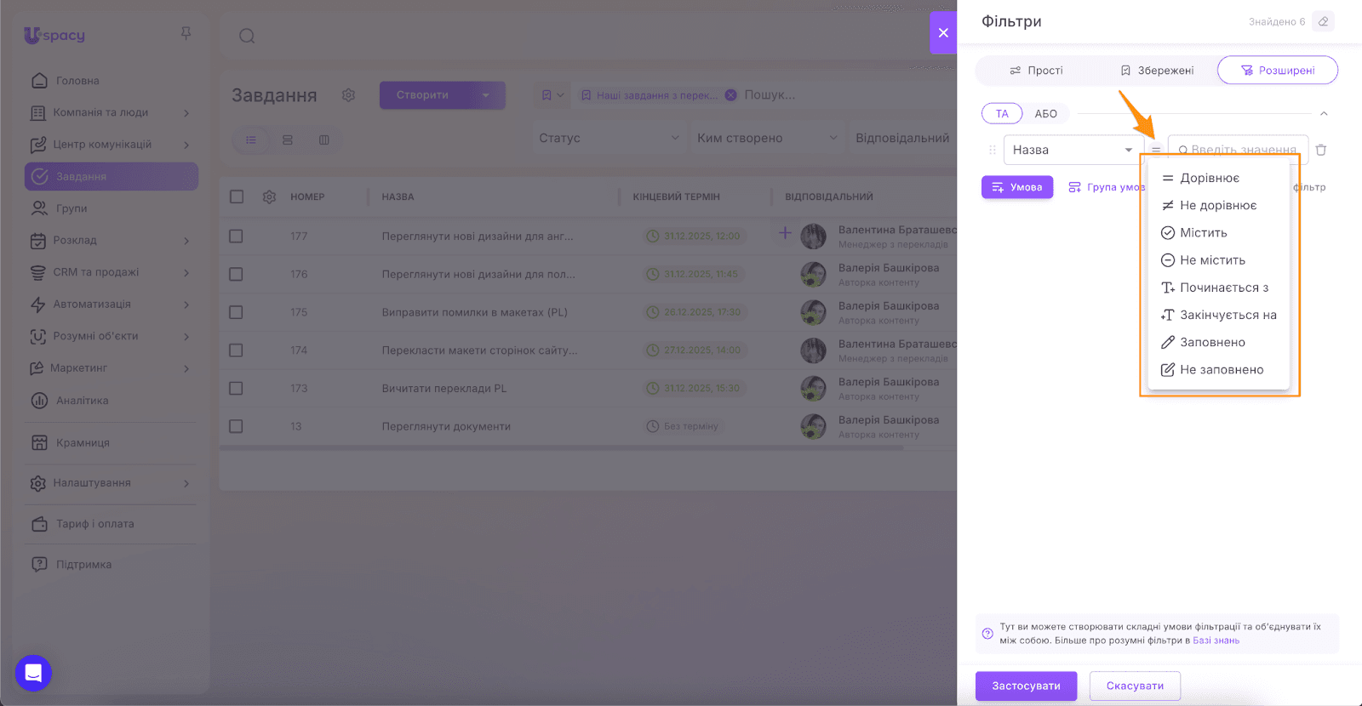This screenshot has width=1362, height=706.
Task: Click the Введіть значення input field
Action: pos(1238,150)
